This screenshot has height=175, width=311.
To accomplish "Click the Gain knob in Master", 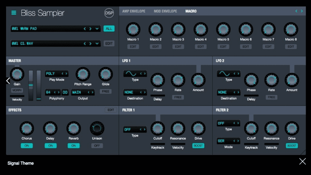I will pyautogui.click(x=17, y=74).
